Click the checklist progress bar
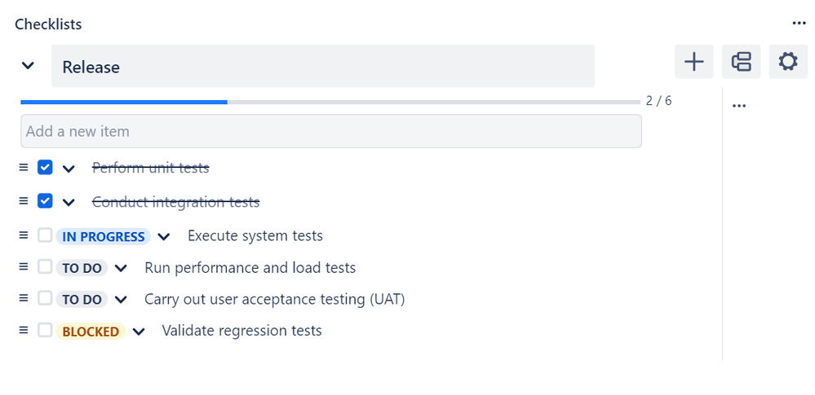Viewport: 815px width, 395px height. (330, 103)
